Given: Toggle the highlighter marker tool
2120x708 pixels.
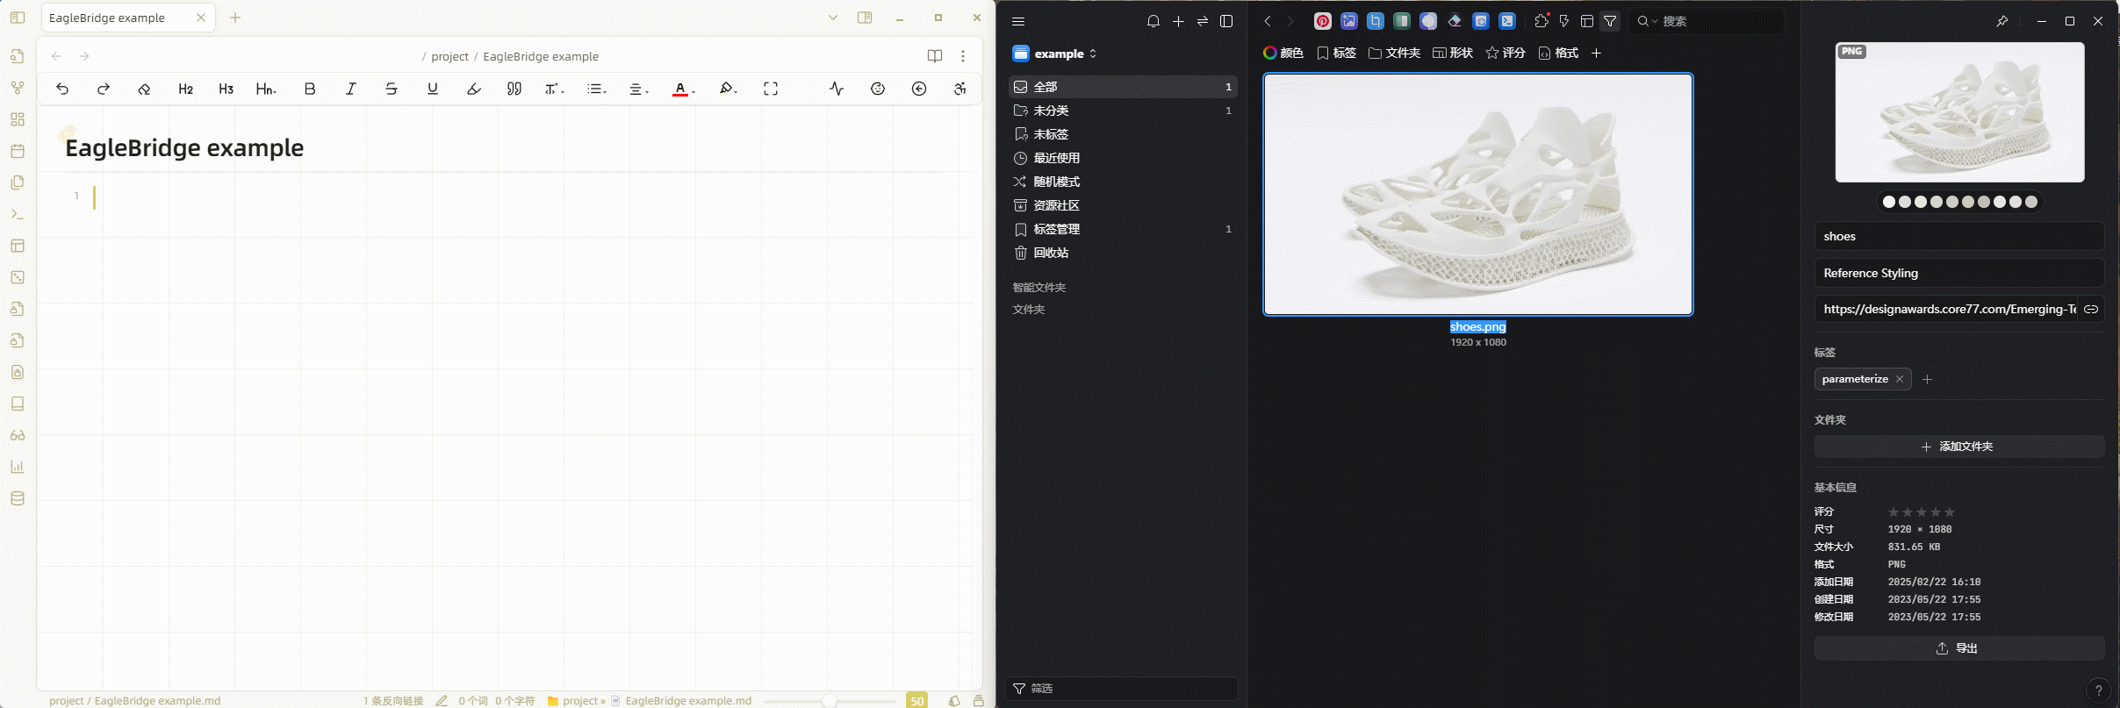Looking at the screenshot, I should click(474, 89).
